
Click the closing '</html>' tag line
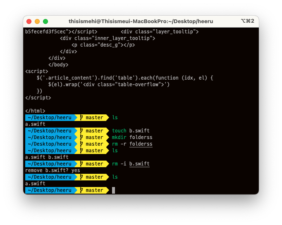coord(35,111)
